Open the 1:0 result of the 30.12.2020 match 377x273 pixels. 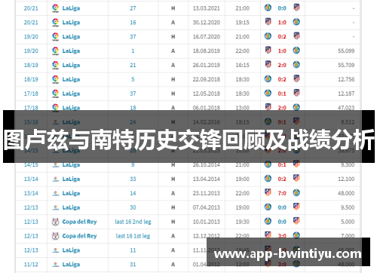coord(282,23)
